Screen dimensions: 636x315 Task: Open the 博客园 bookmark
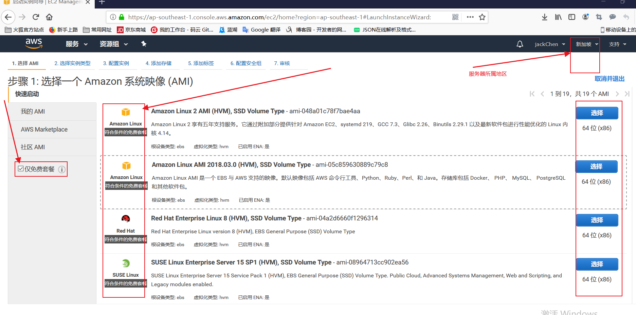coord(316,30)
